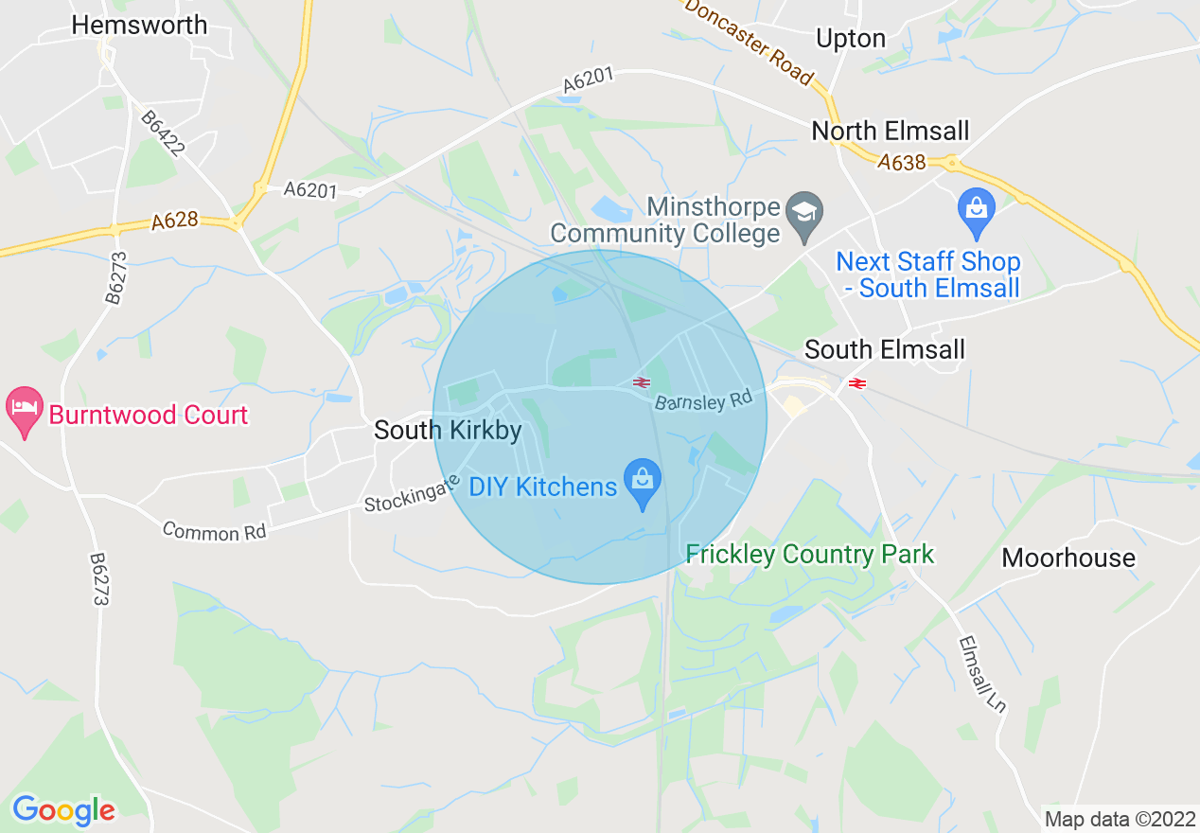Open the Google logo link
Screen dimensions: 1200x833
[x=63, y=810]
